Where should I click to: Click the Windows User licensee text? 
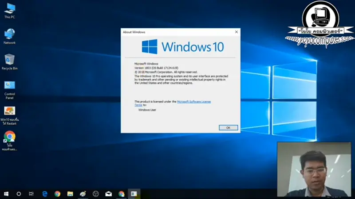[147, 110]
